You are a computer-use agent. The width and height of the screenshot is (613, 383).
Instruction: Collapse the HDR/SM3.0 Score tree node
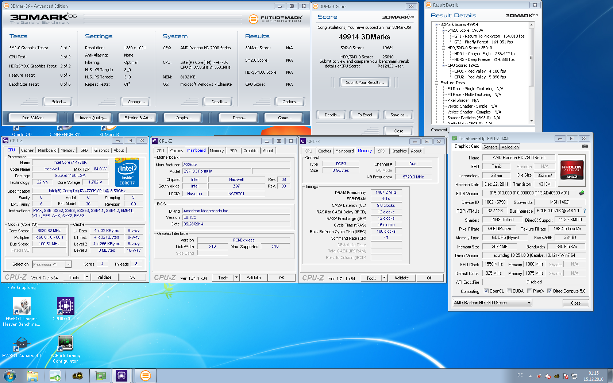click(444, 48)
